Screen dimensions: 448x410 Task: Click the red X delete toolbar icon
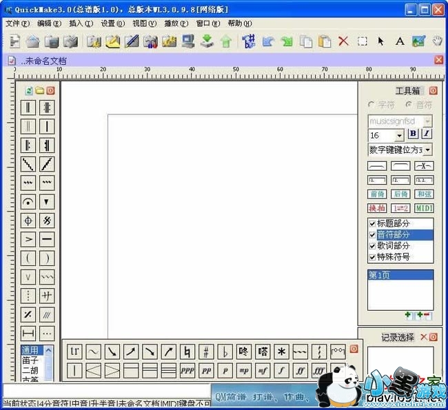point(343,41)
